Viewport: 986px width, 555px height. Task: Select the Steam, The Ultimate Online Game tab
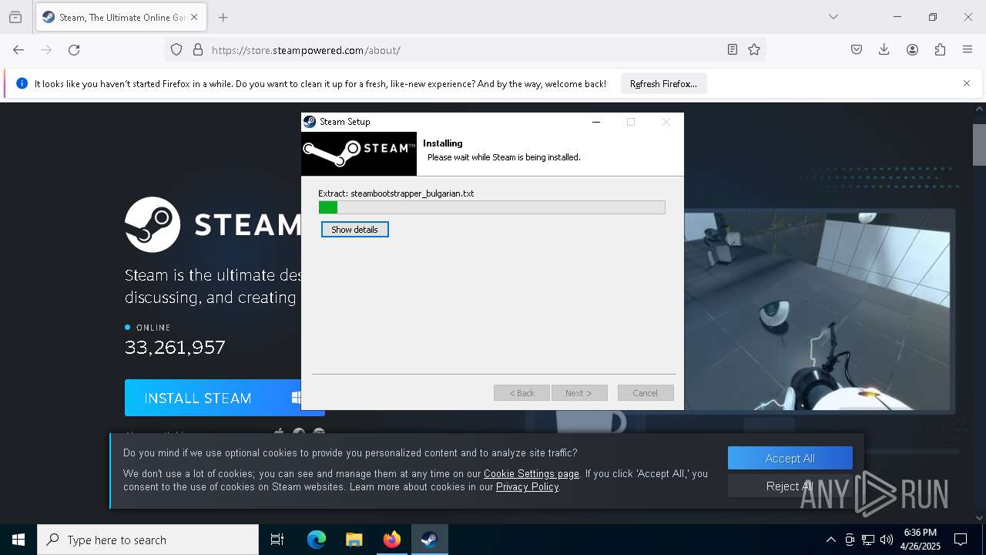(120, 17)
